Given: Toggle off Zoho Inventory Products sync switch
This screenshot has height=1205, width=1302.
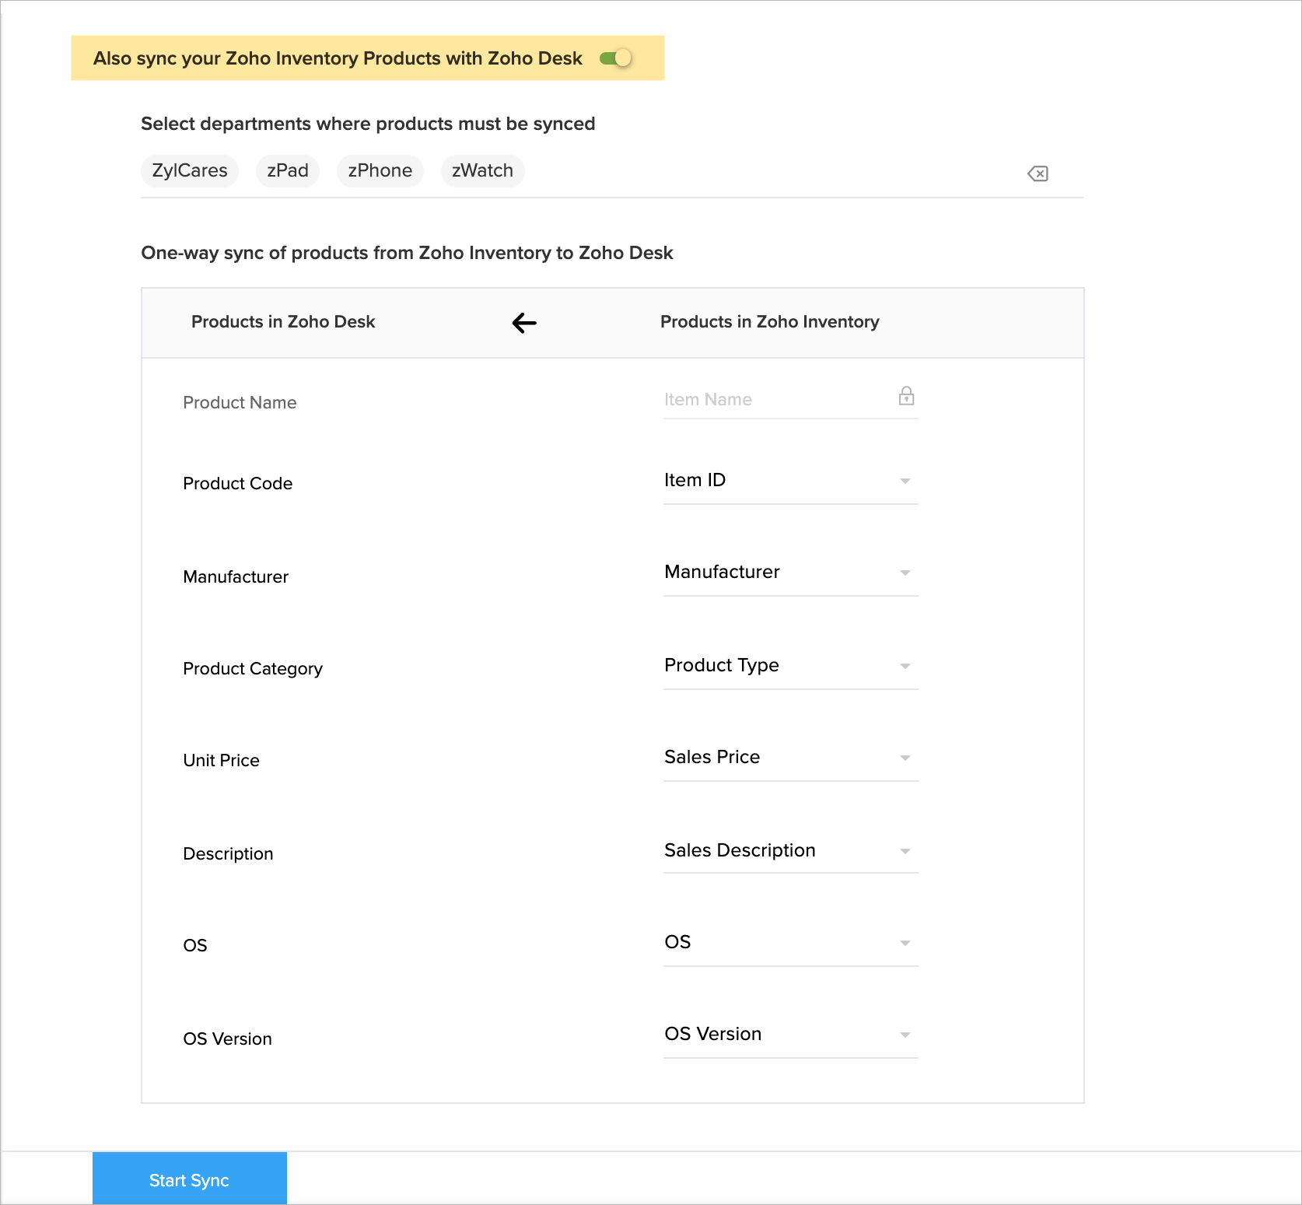Looking at the screenshot, I should pyautogui.click(x=616, y=58).
